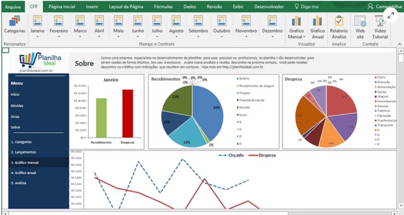Open the Relatorio Analise clipboard icon
The height and width of the screenshot is (215, 404).
point(339,21)
